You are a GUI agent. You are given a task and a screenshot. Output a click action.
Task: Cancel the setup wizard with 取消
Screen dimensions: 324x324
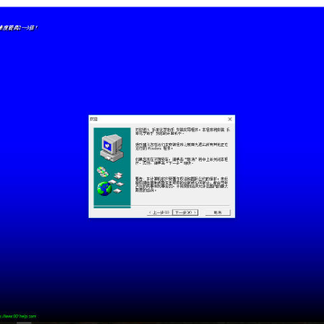218,212
